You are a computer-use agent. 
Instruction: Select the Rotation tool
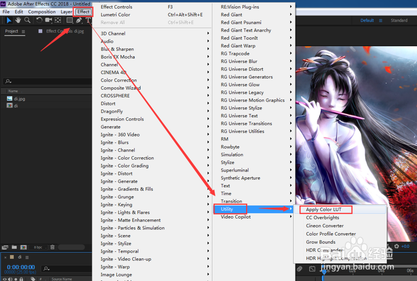point(39,20)
